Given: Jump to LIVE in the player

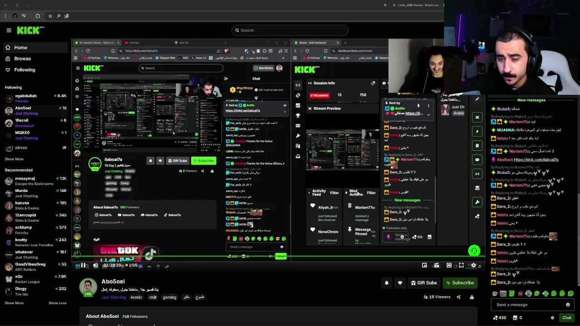Looking at the screenshot, I should pos(131,265).
